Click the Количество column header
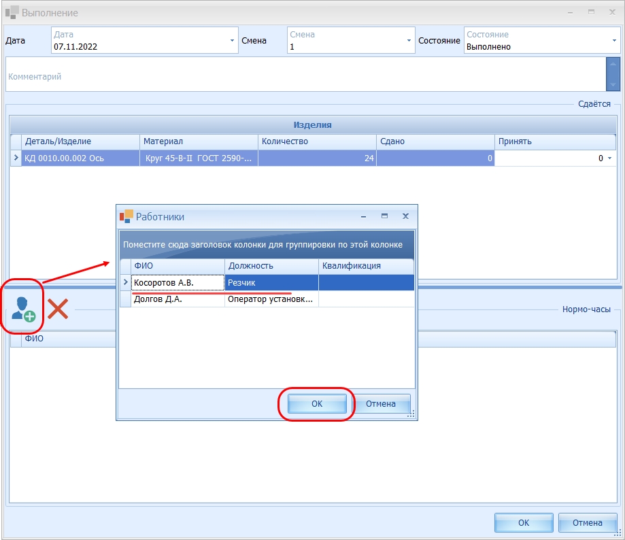 click(x=318, y=141)
